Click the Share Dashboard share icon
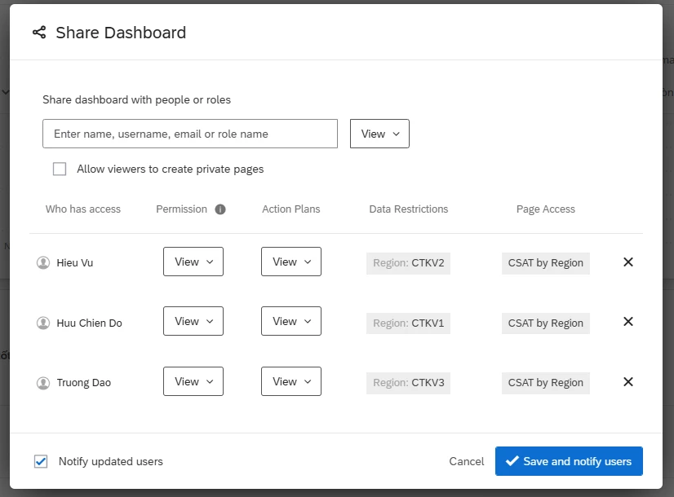 point(39,33)
